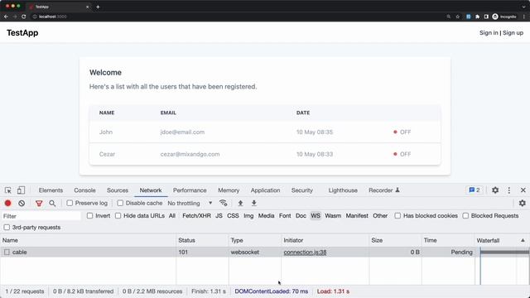Enable Disable cache checkbox
Screen dimensions: 530x298
point(120,203)
